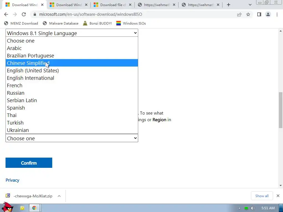The height and width of the screenshot is (212, 283).
Task: Switch to the second Download Windows tab
Action: click(x=69, y=5)
